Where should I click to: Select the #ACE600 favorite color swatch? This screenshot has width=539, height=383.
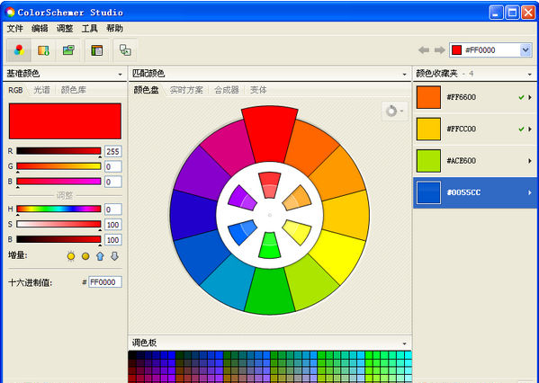pos(428,161)
